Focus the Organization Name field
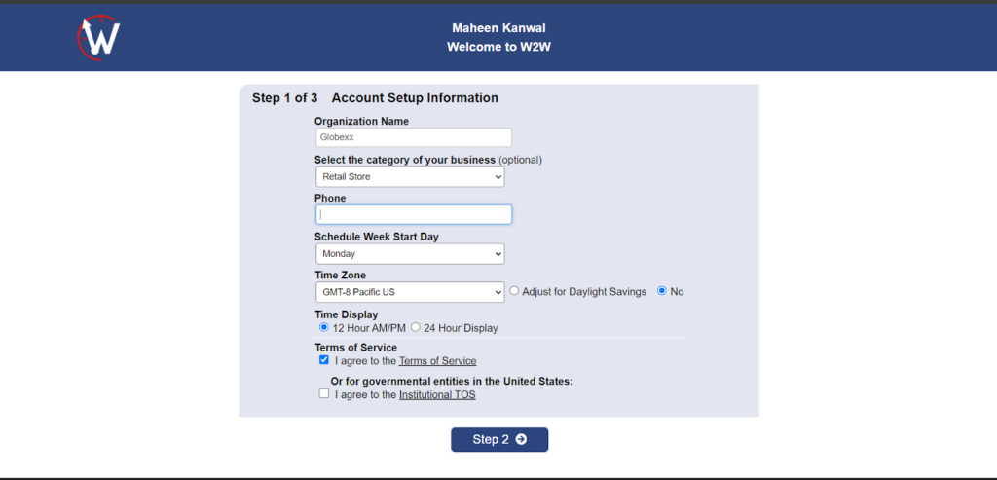This screenshot has height=480, width=997. [413, 137]
